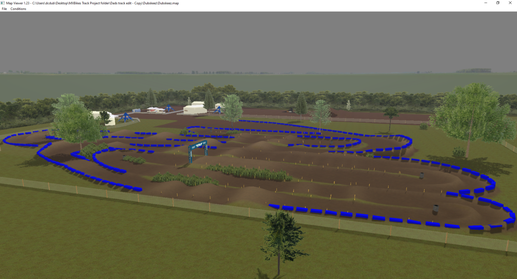The height and width of the screenshot is (279, 517).
Task: Click the large white tent at center back
Action: coord(195,109)
